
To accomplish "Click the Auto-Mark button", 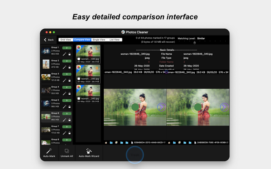I will (x=49, y=153).
